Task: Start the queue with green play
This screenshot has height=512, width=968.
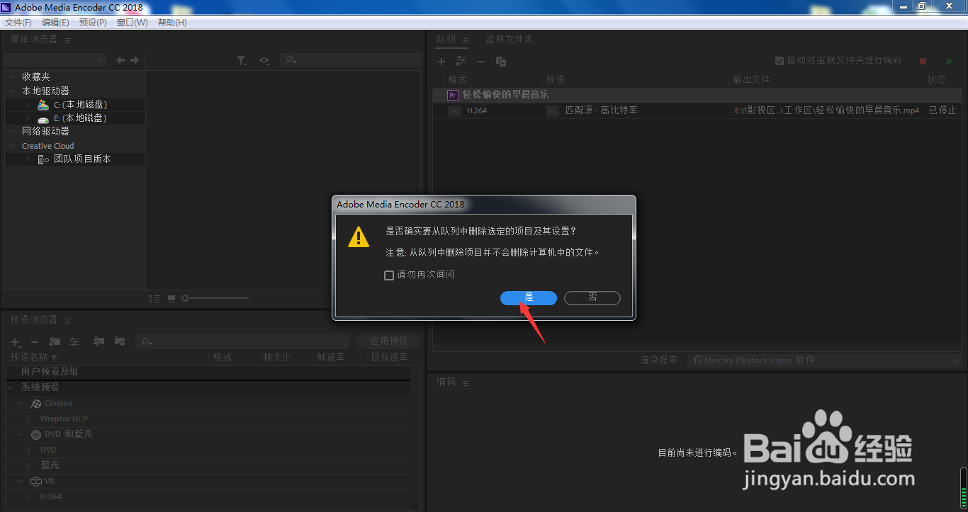Action: click(950, 62)
